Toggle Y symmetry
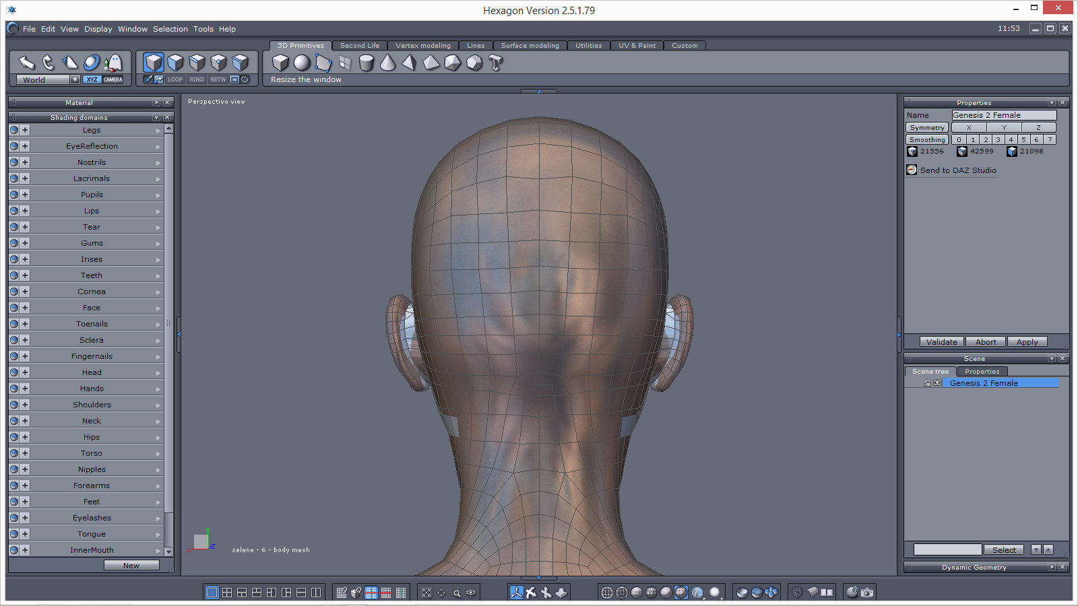Image resolution: width=1078 pixels, height=606 pixels. click(x=1004, y=127)
